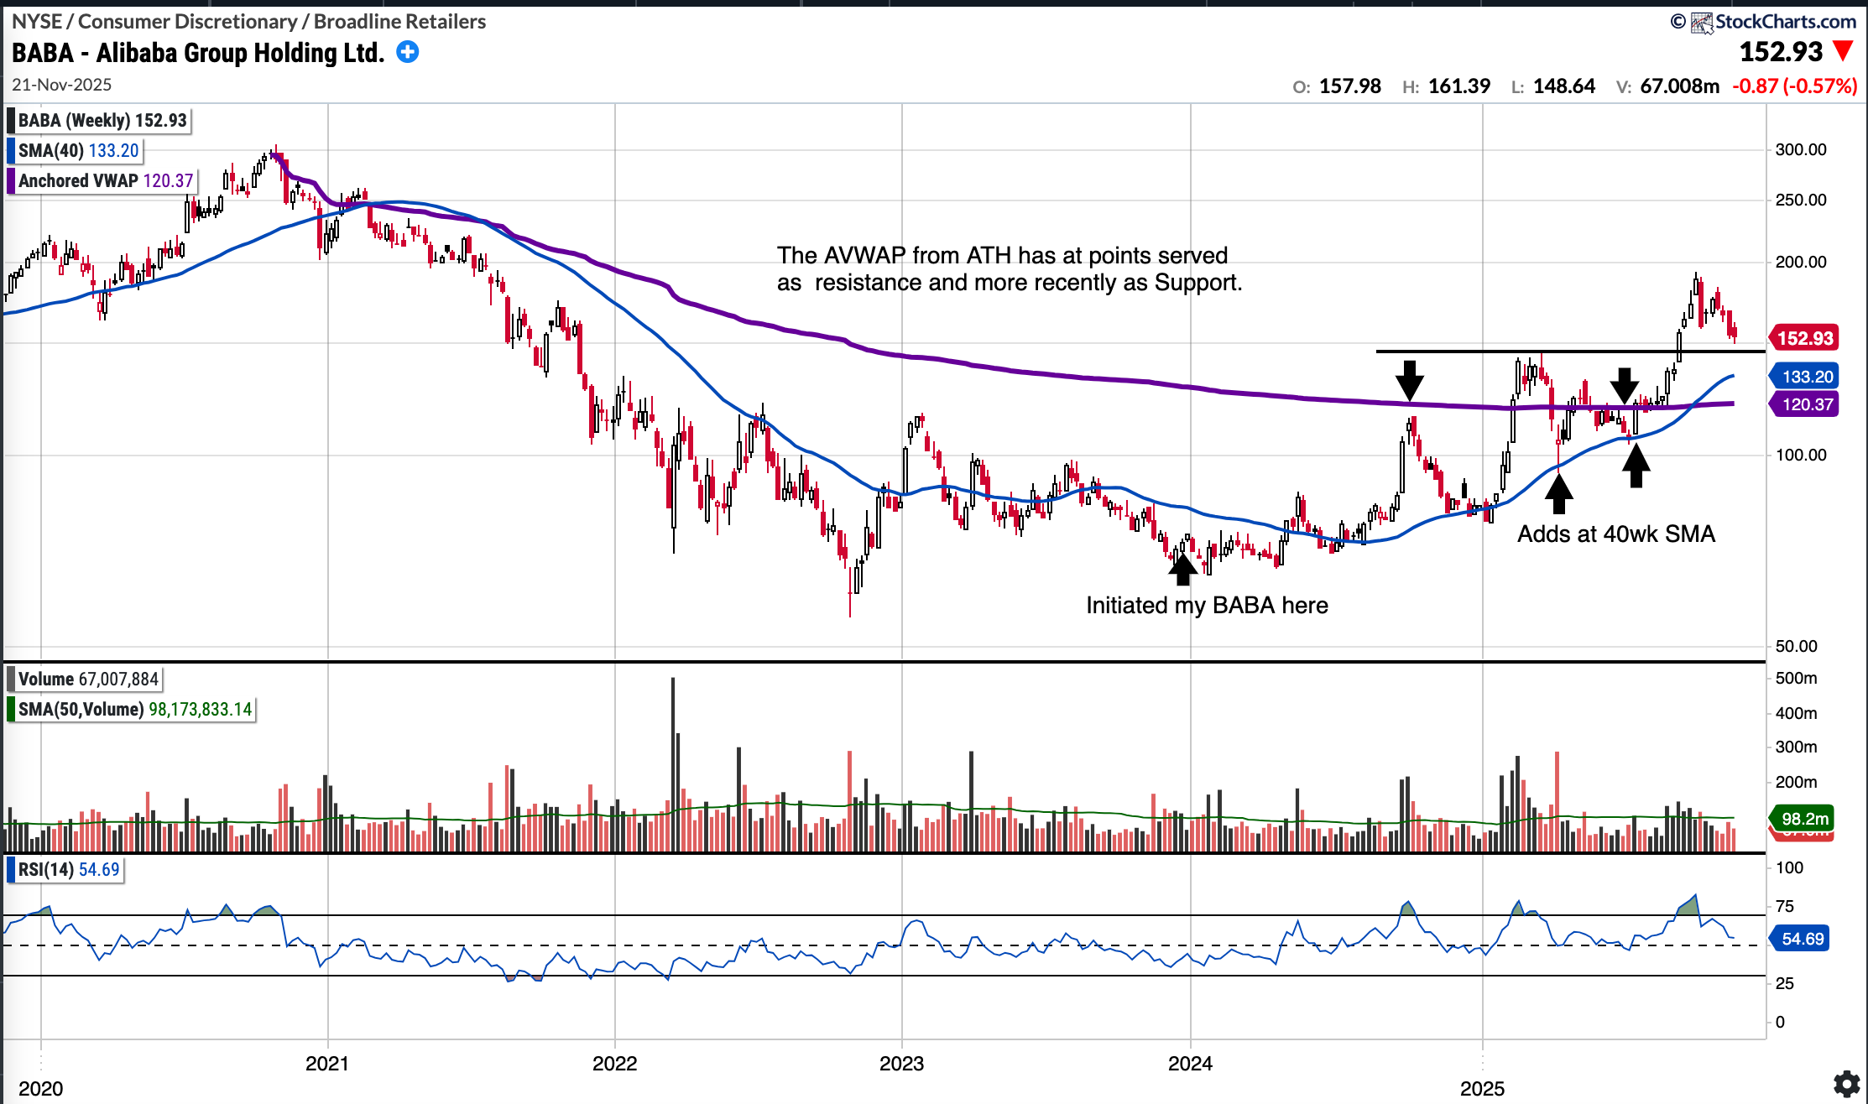Click the red 152.93 price axis tag
This screenshot has width=1868, height=1104.
(1804, 338)
